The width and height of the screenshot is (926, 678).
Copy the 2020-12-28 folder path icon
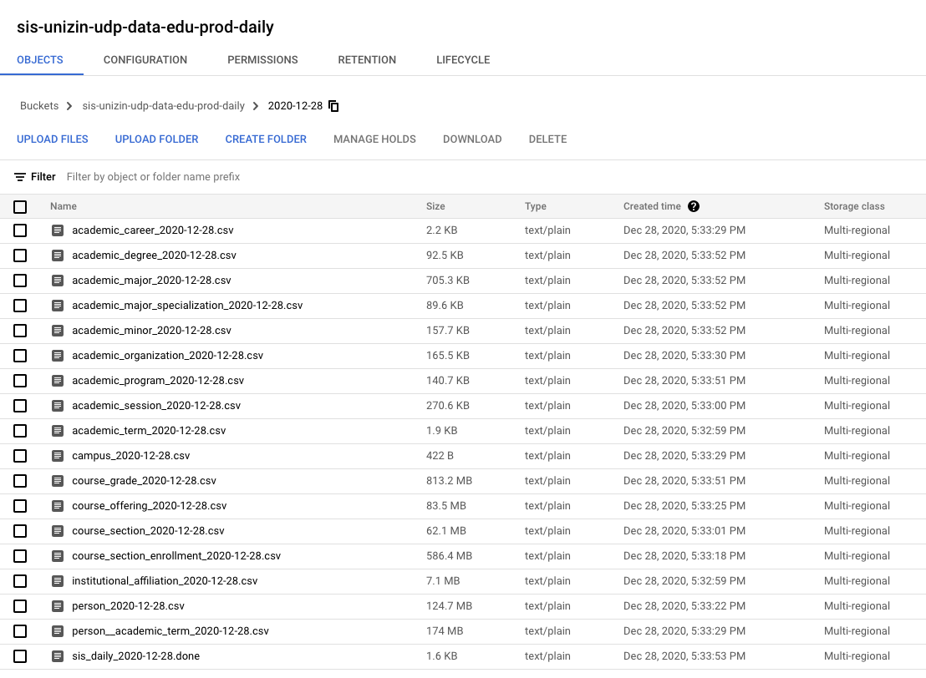(x=333, y=106)
